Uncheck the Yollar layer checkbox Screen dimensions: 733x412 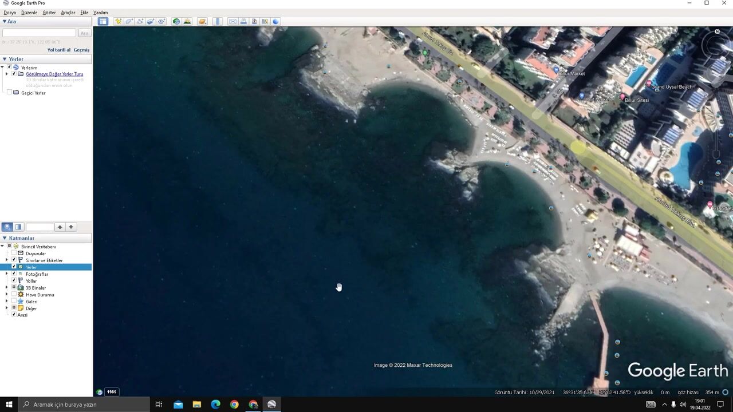[x=14, y=281]
